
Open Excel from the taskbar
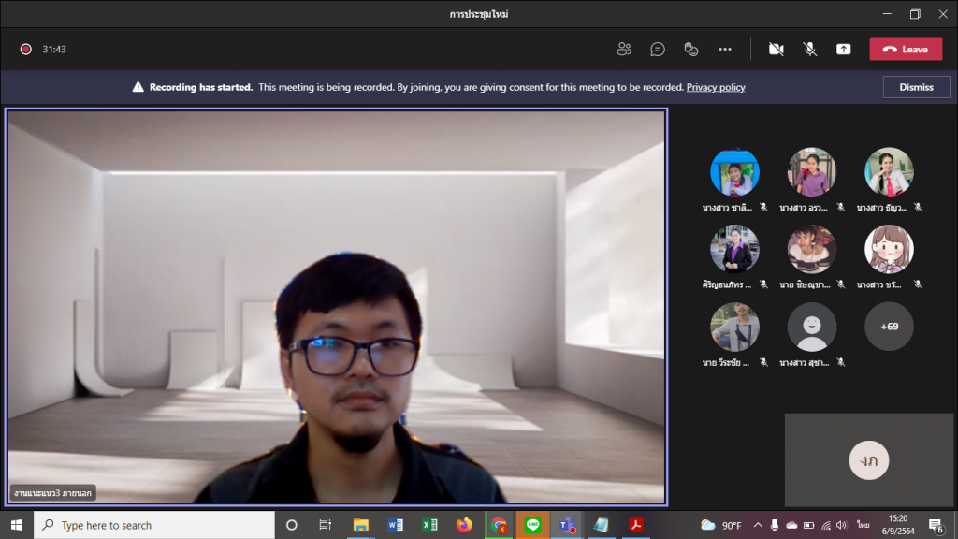click(429, 525)
